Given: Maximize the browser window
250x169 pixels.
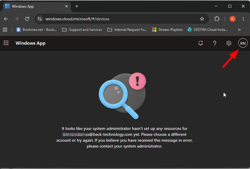Looking at the screenshot, I should [230, 6].
